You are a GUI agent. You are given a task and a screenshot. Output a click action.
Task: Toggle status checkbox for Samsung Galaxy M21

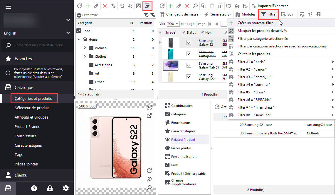pos(189,54)
